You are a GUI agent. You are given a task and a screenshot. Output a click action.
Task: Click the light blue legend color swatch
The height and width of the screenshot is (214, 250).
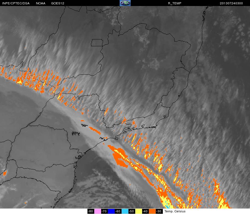125,211
